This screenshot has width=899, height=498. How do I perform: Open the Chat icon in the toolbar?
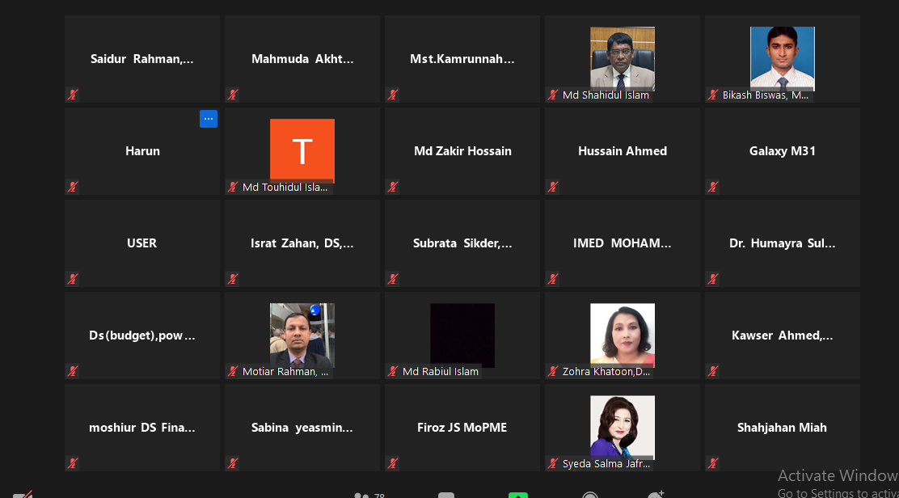446,495
